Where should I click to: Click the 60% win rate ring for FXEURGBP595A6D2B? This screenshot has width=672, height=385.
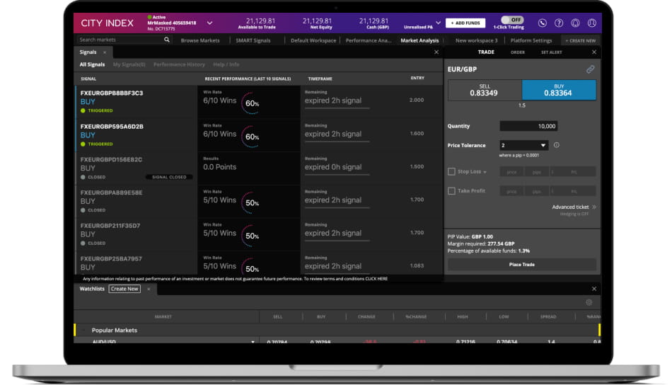pyautogui.click(x=252, y=137)
